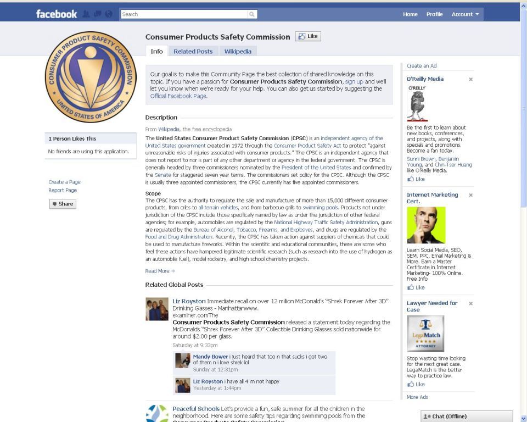This screenshot has width=527, height=422.
Task: Open National Highway Traffic Safety Administration link
Action: tap(326, 223)
